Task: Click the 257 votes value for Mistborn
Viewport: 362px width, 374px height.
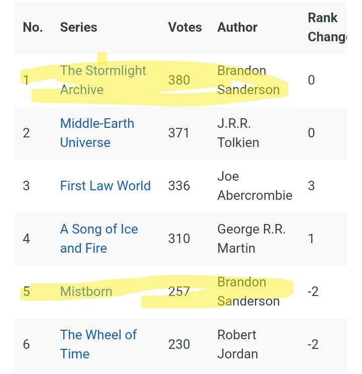Action: 179,291
